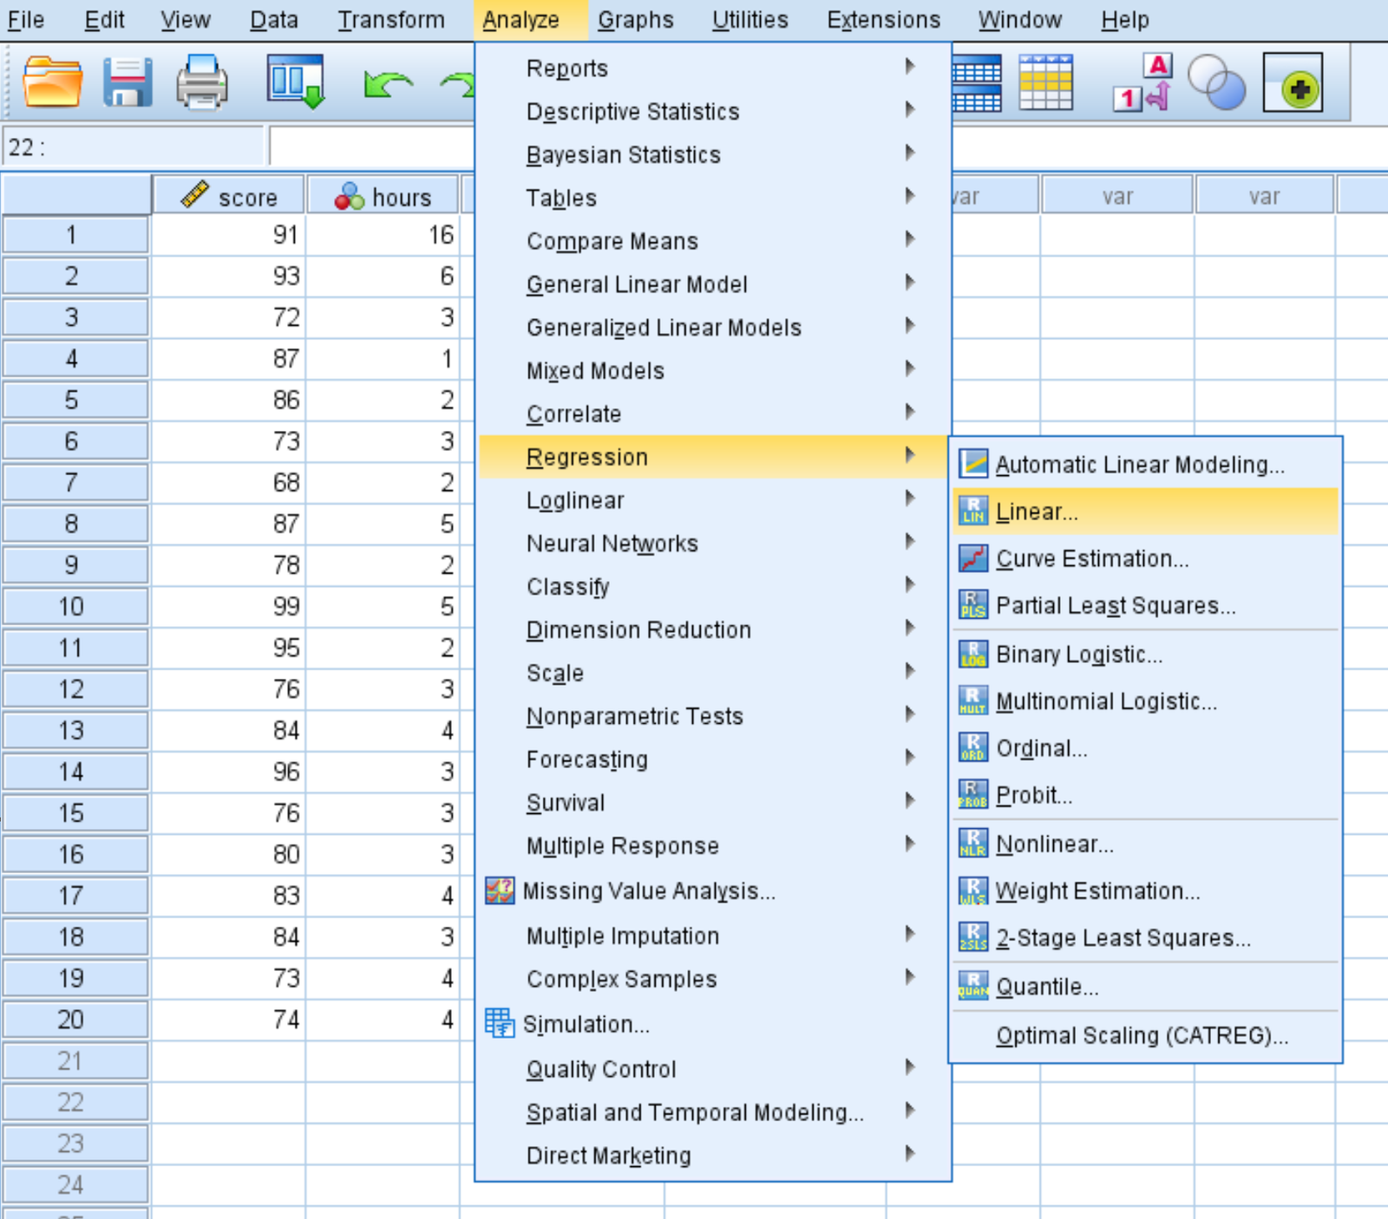
Task: Select the score column header
Action: click(229, 195)
